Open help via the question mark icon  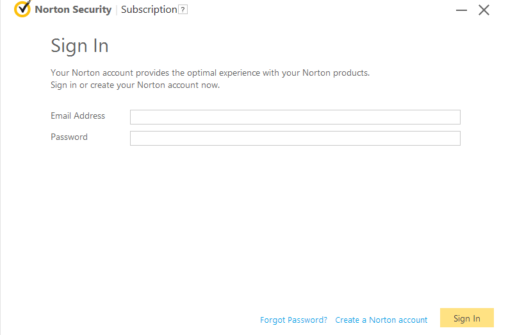[183, 10]
